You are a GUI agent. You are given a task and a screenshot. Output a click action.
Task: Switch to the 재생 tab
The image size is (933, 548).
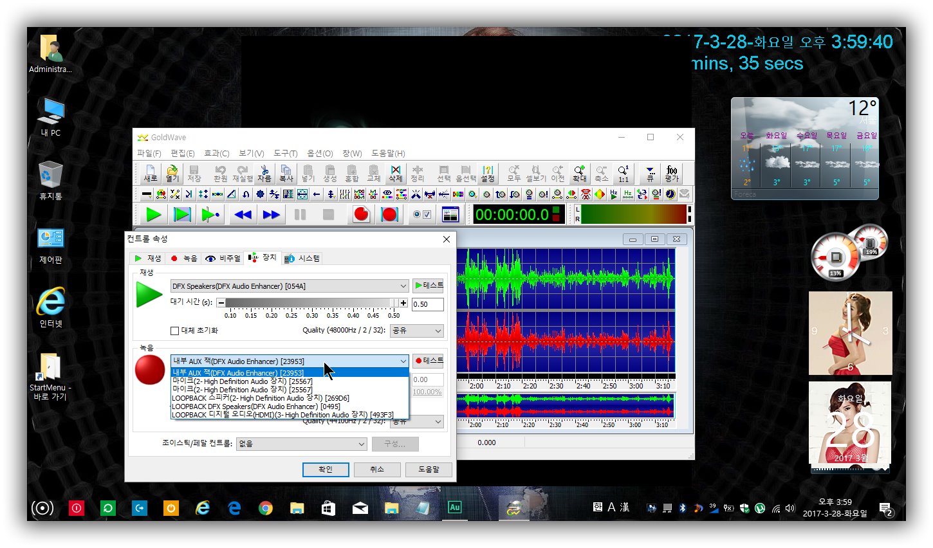click(148, 258)
